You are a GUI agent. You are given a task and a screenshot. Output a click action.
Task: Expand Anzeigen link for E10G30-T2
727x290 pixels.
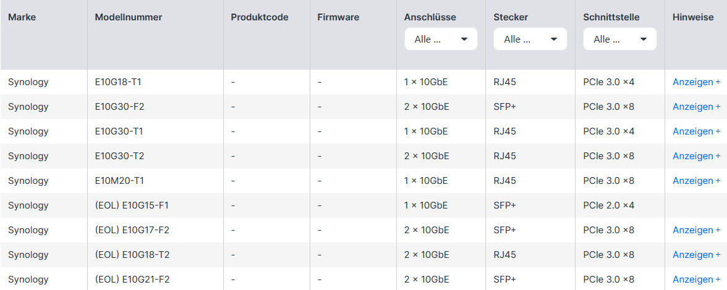[x=696, y=156]
